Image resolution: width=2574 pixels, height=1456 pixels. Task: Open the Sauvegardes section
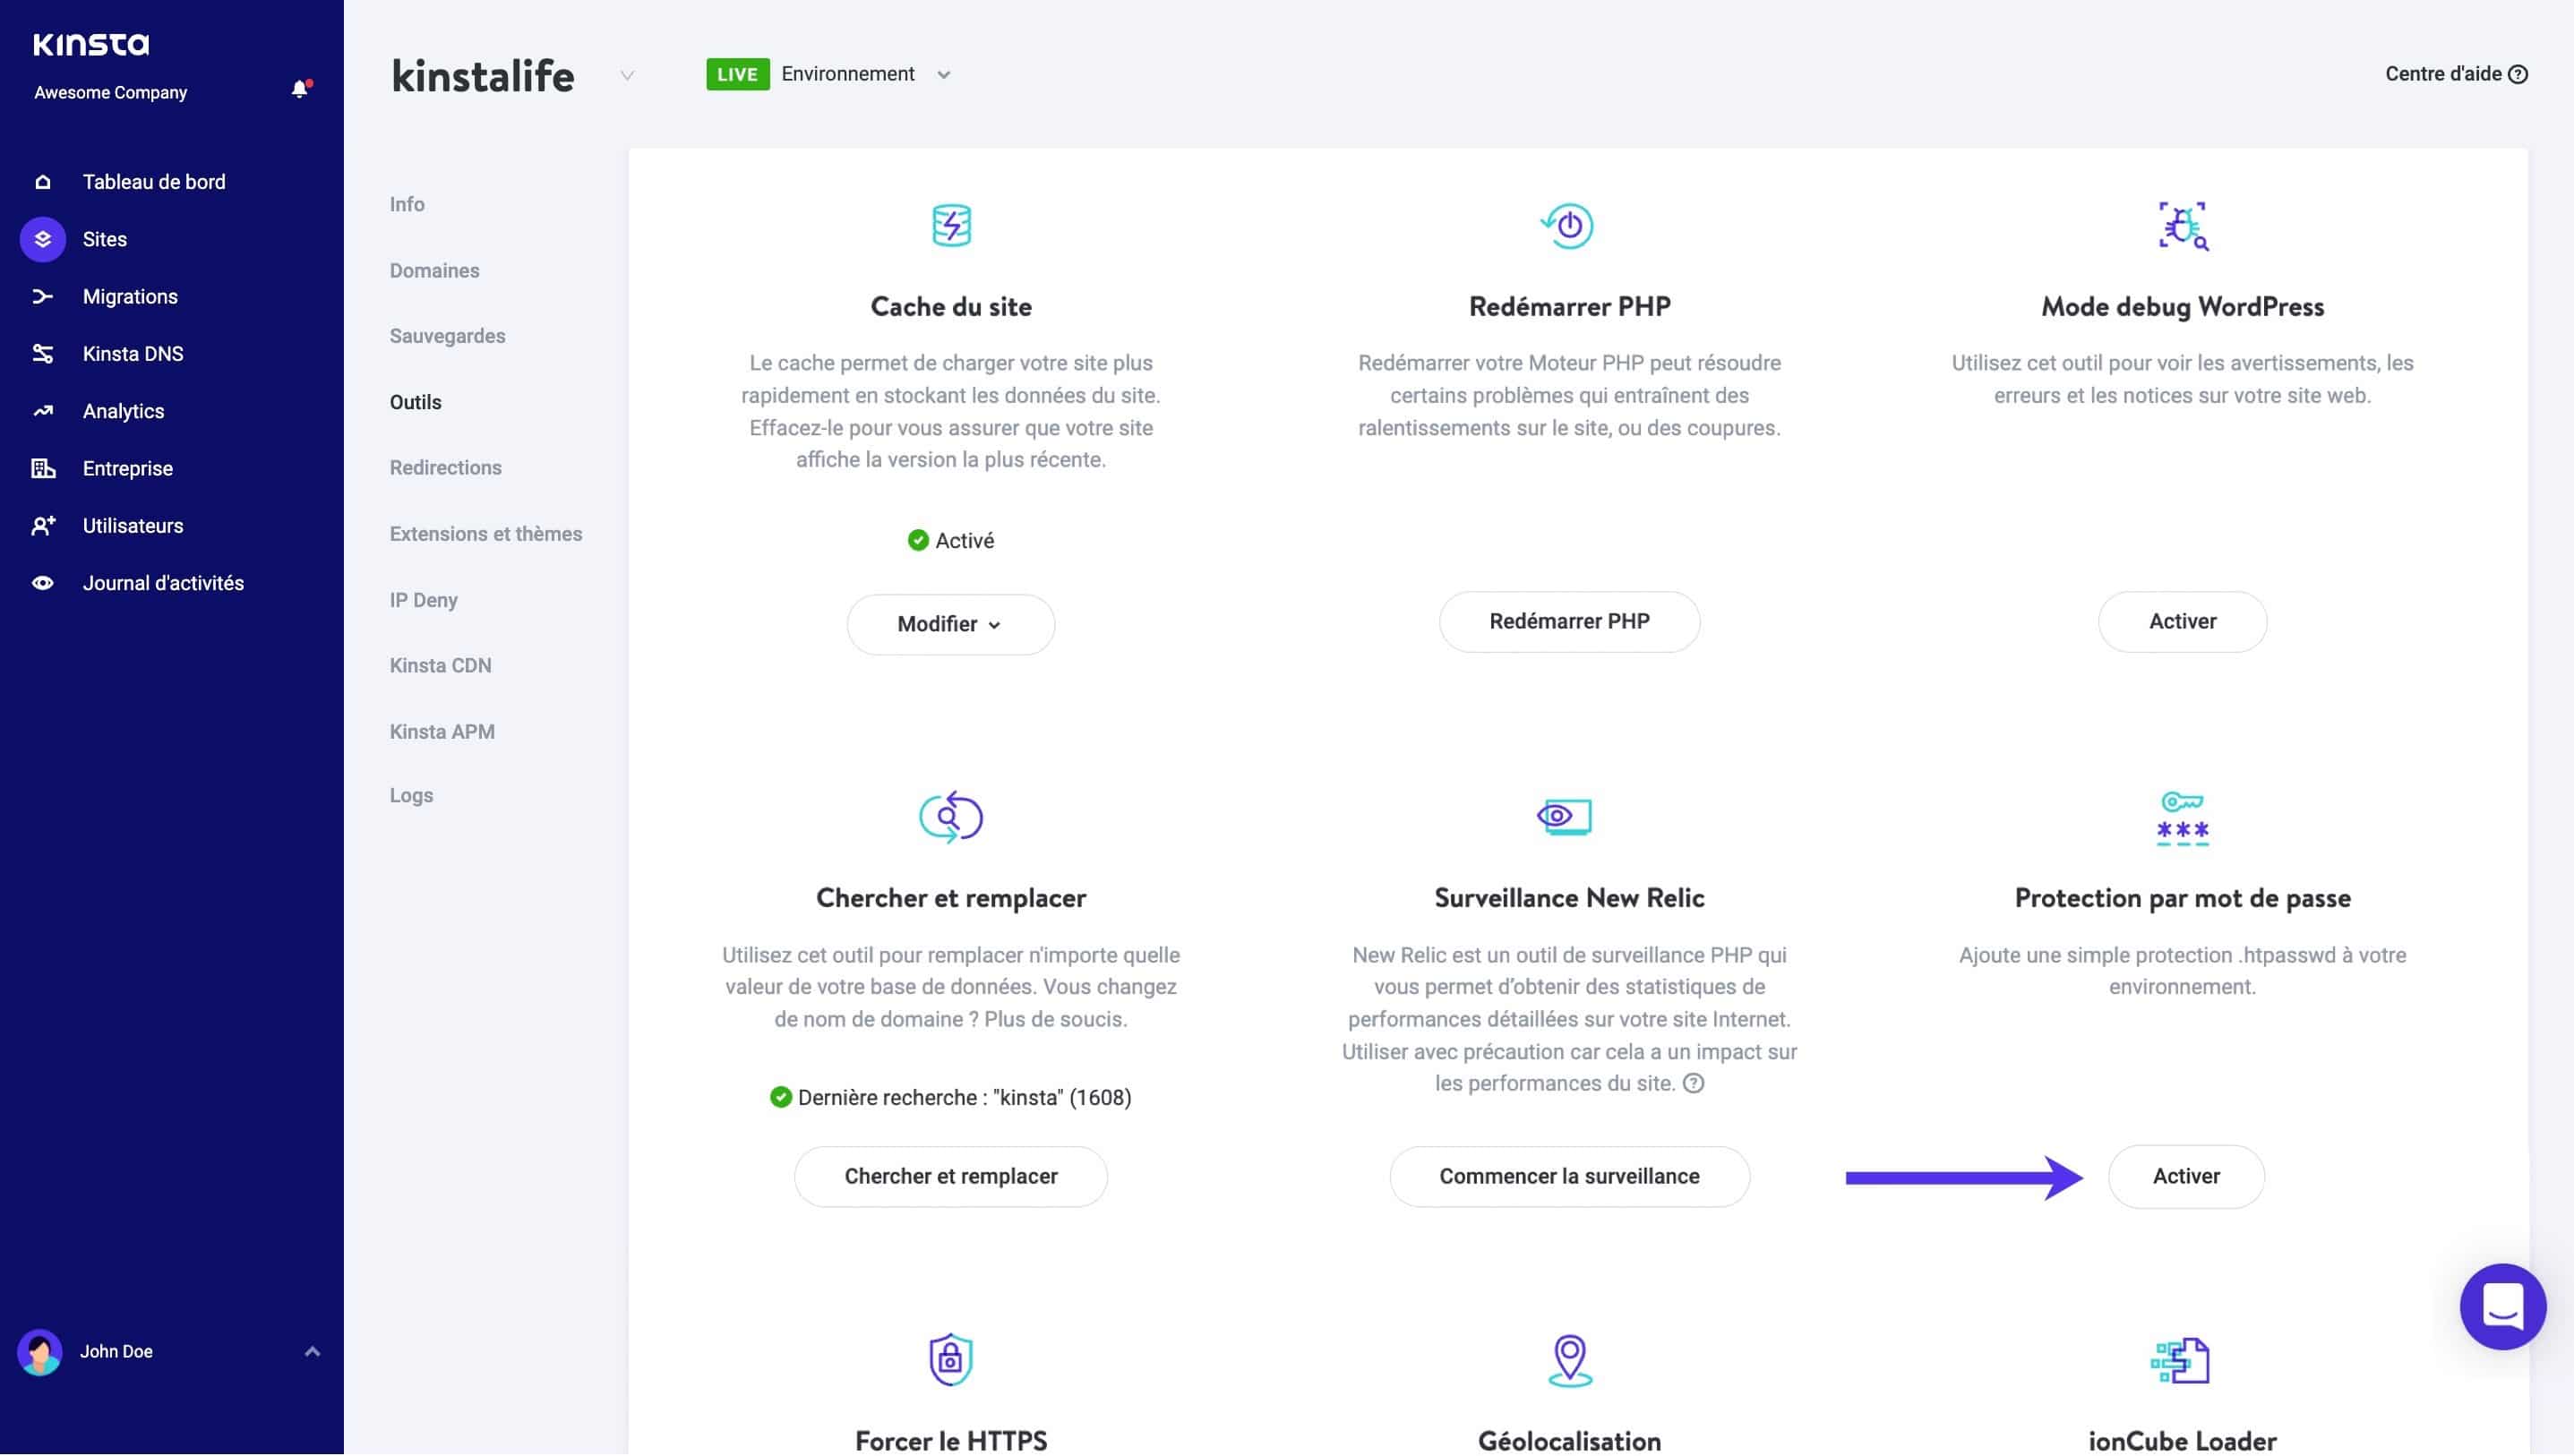447,336
